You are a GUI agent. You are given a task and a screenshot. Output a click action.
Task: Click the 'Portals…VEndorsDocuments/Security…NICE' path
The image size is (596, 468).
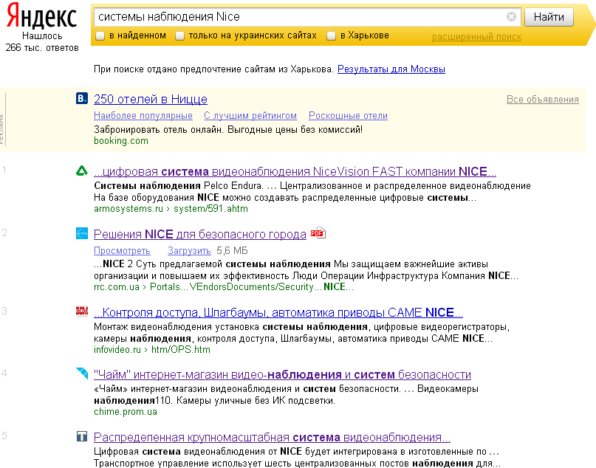click(252, 287)
